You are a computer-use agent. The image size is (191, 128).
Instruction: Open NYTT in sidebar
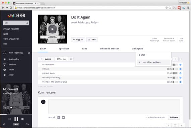point(6,34)
